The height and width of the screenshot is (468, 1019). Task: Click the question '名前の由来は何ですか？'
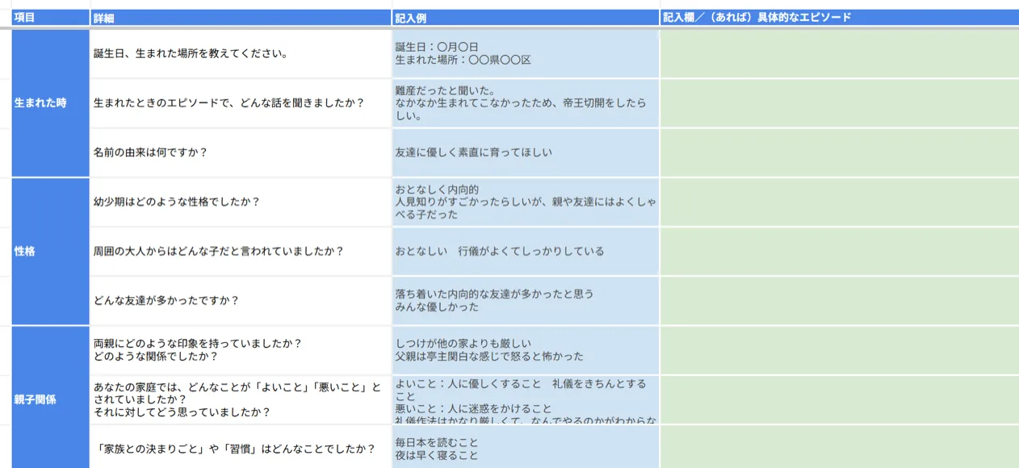pos(241,153)
